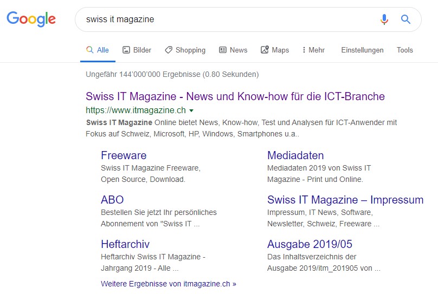Screen dimensions: 438x294
Task: Expand the arrow next to the itmagazine.ch URL
Action: click(x=191, y=111)
